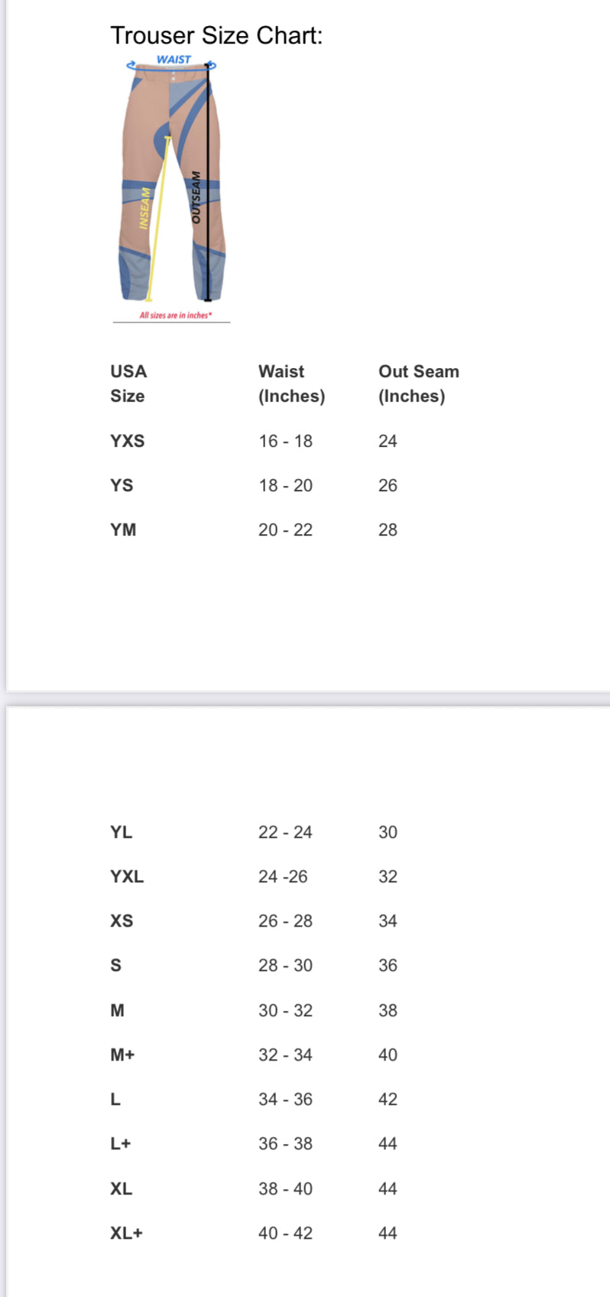Select the YS size row label
Viewport: 610px width, 1297px height.
click(x=122, y=485)
